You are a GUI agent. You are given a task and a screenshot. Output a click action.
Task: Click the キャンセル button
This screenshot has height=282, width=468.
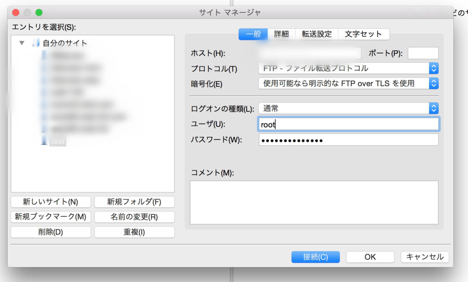point(425,257)
